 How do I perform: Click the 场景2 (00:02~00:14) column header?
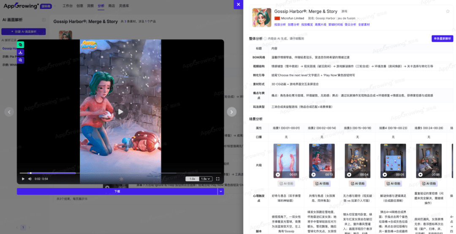[x=322, y=128]
